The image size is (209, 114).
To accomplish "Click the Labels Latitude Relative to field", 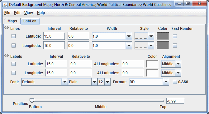I will (80, 64).
